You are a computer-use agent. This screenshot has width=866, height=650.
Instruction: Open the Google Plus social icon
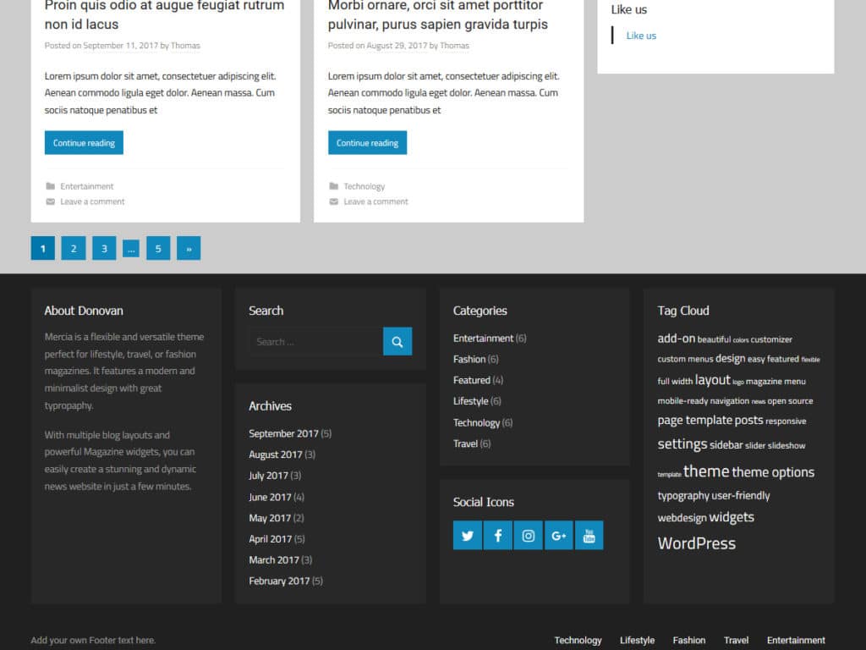558,535
